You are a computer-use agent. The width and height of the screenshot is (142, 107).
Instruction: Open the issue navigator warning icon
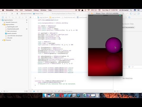13,17
